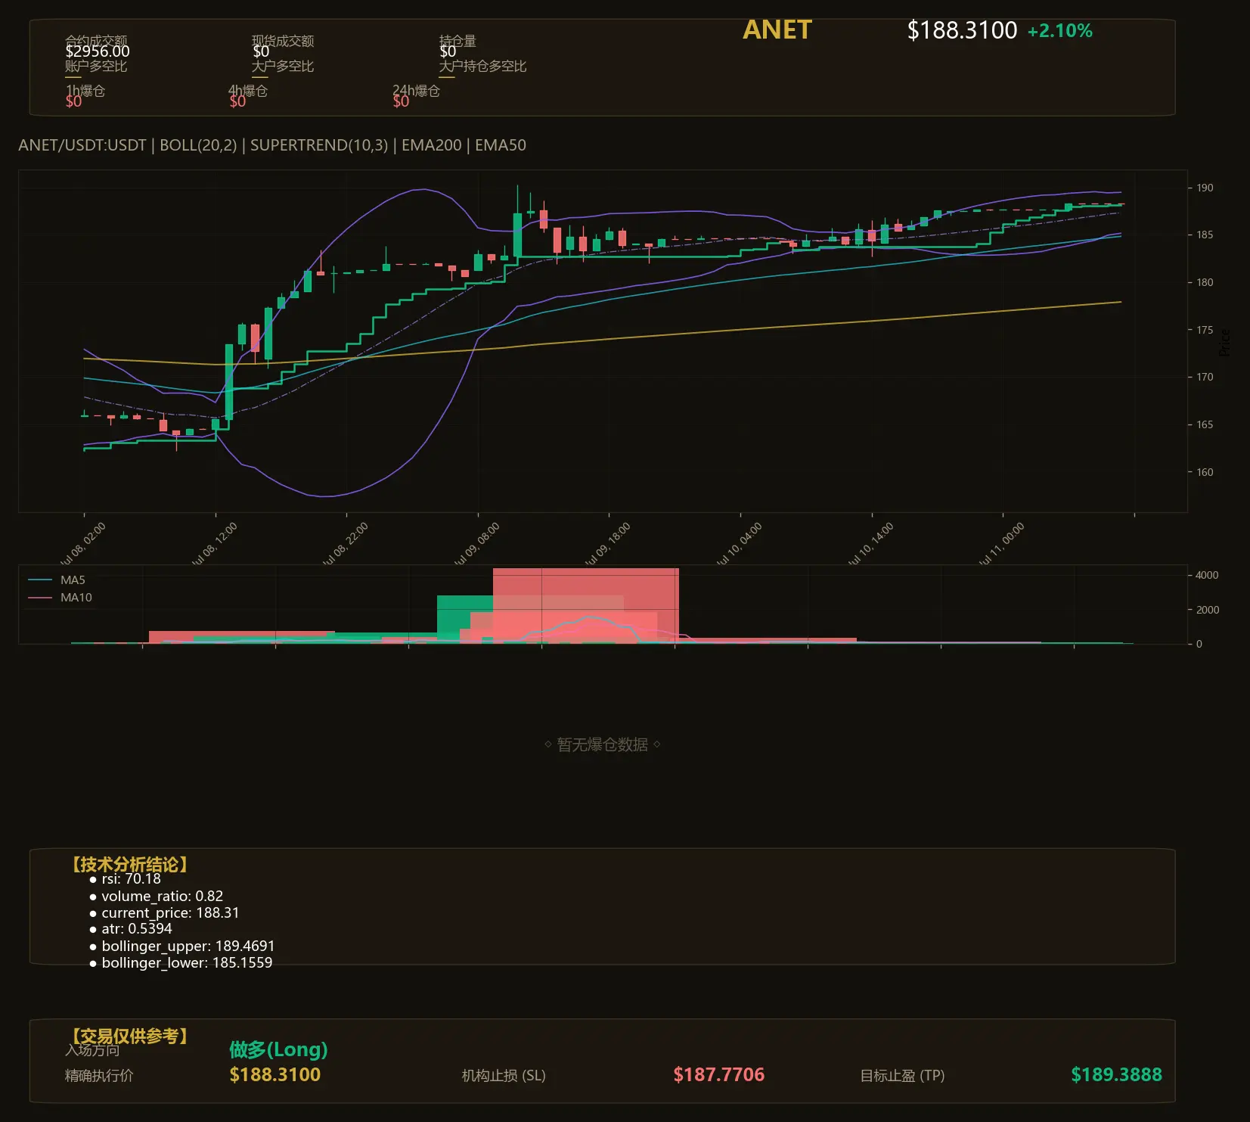Click the 持仓量 label
This screenshot has height=1122, width=1250.
pyautogui.click(x=458, y=41)
